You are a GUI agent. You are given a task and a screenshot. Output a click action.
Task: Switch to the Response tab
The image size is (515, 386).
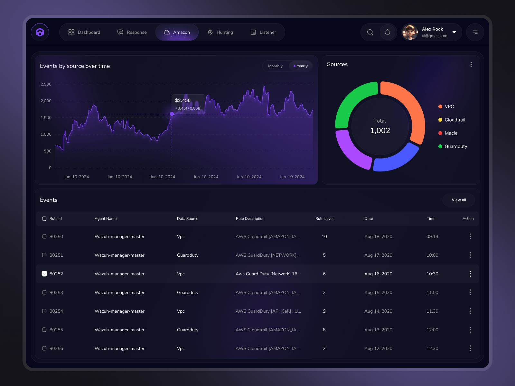tap(132, 32)
